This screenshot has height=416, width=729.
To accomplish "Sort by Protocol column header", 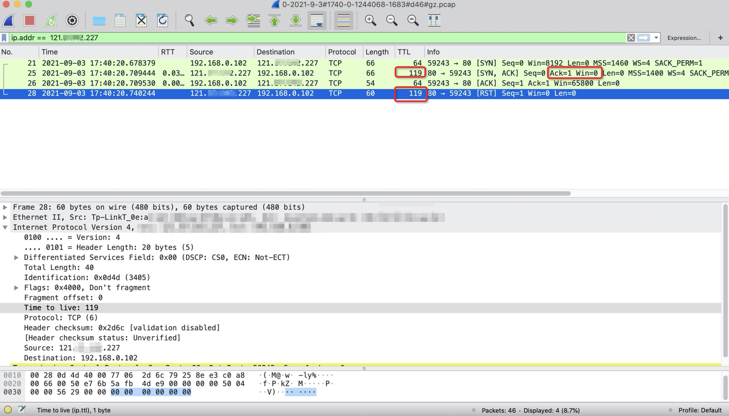I will click(x=344, y=52).
